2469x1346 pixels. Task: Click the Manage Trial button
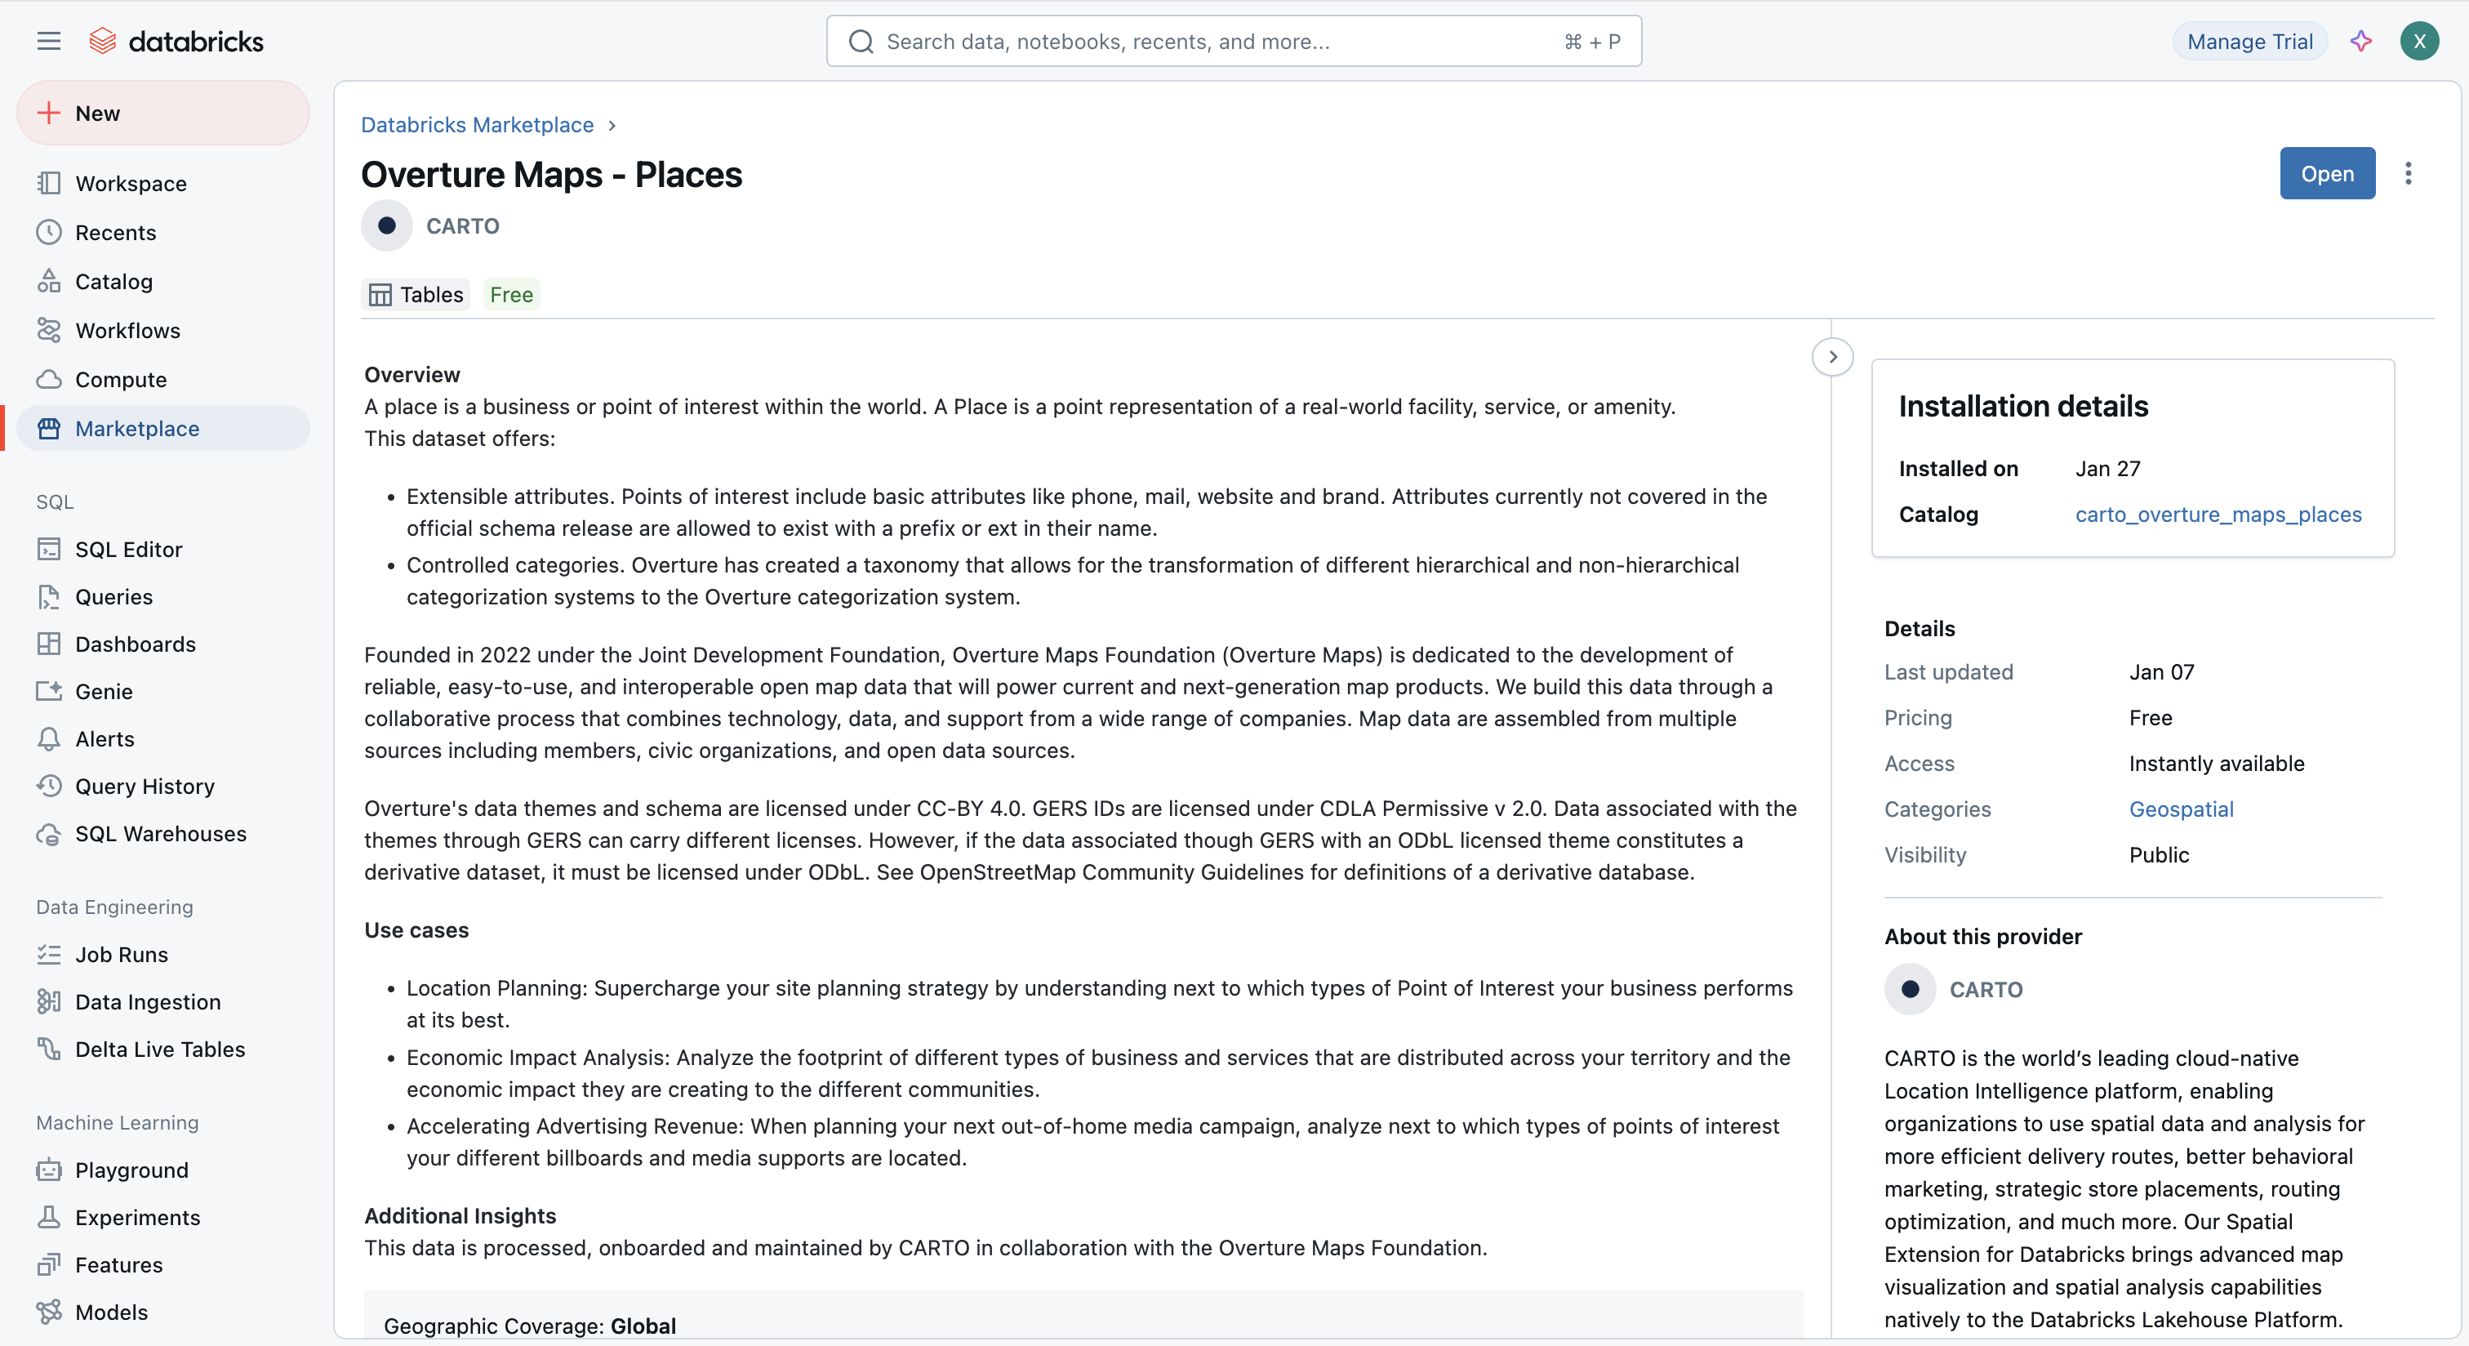point(2249,41)
